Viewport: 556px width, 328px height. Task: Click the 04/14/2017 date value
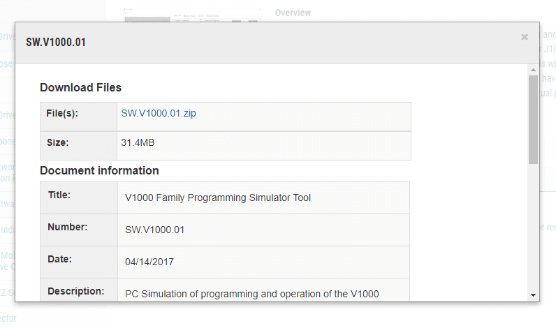[x=149, y=262]
